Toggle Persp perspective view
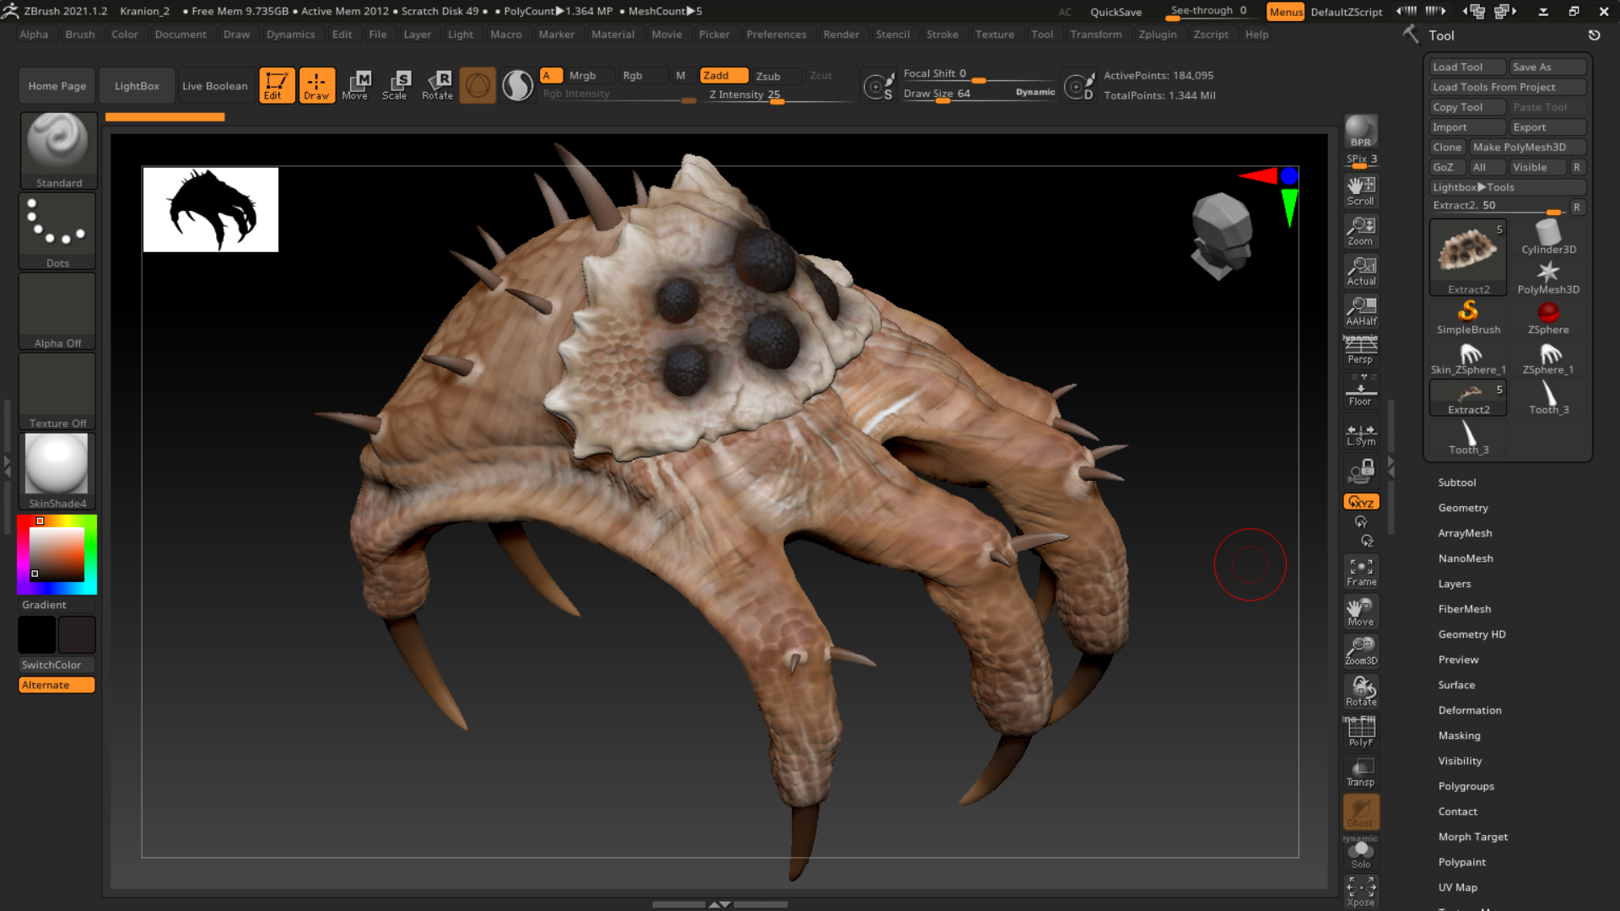 [1360, 348]
